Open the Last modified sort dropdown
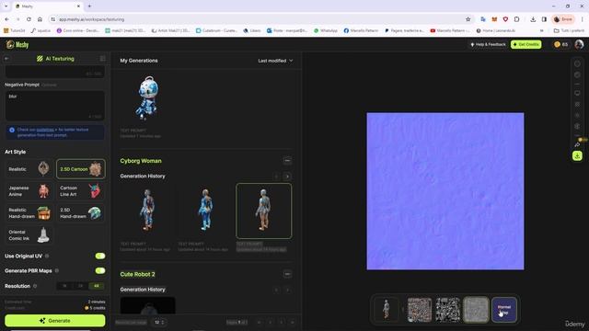 click(275, 61)
